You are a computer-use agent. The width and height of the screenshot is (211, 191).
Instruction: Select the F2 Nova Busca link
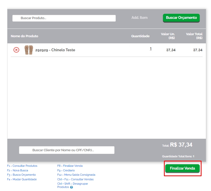18,170
